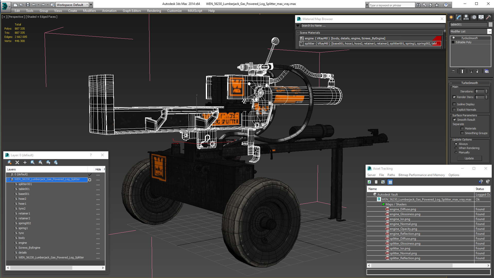Open Configure Modifier Sets icon
494x278 pixels.
click(x=487, y=71)
